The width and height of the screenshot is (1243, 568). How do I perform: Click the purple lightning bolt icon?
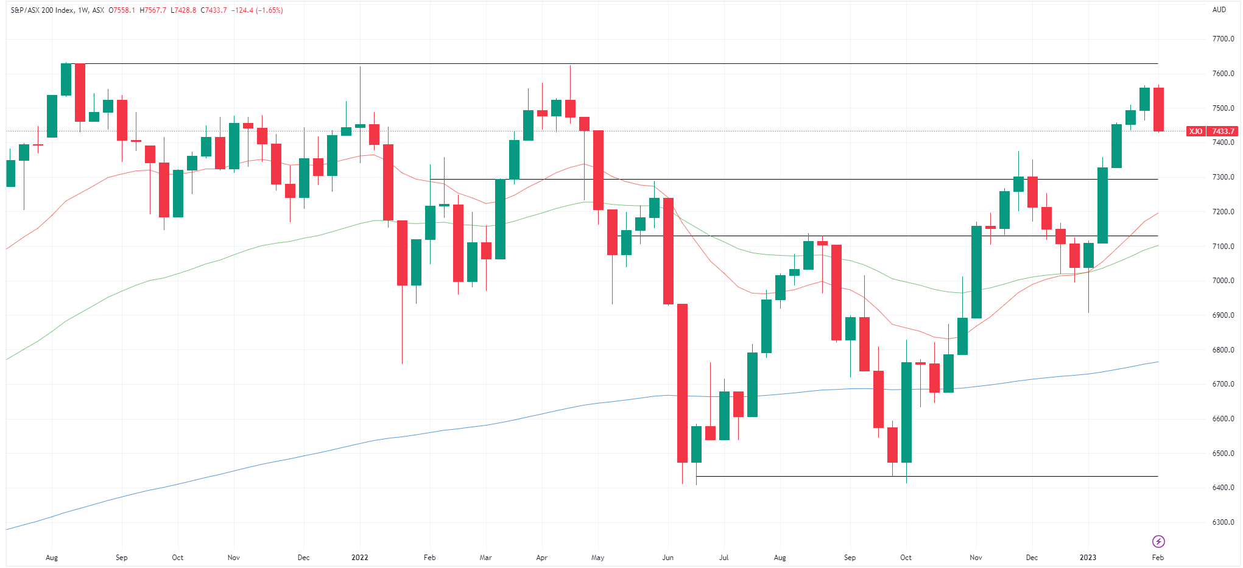[1158, 541]
